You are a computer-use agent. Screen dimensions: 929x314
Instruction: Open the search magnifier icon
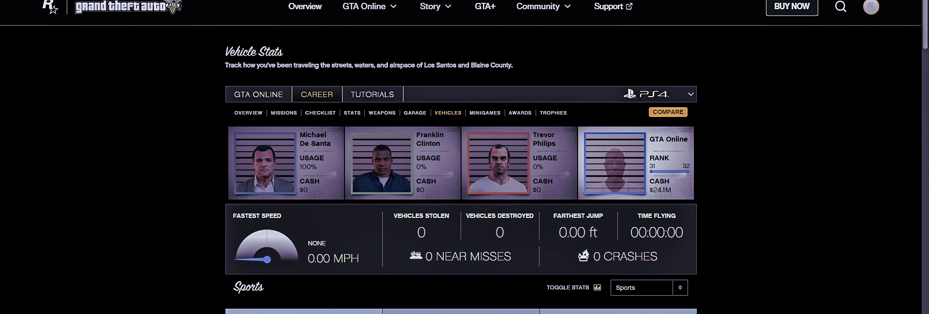tap(841, 7)
